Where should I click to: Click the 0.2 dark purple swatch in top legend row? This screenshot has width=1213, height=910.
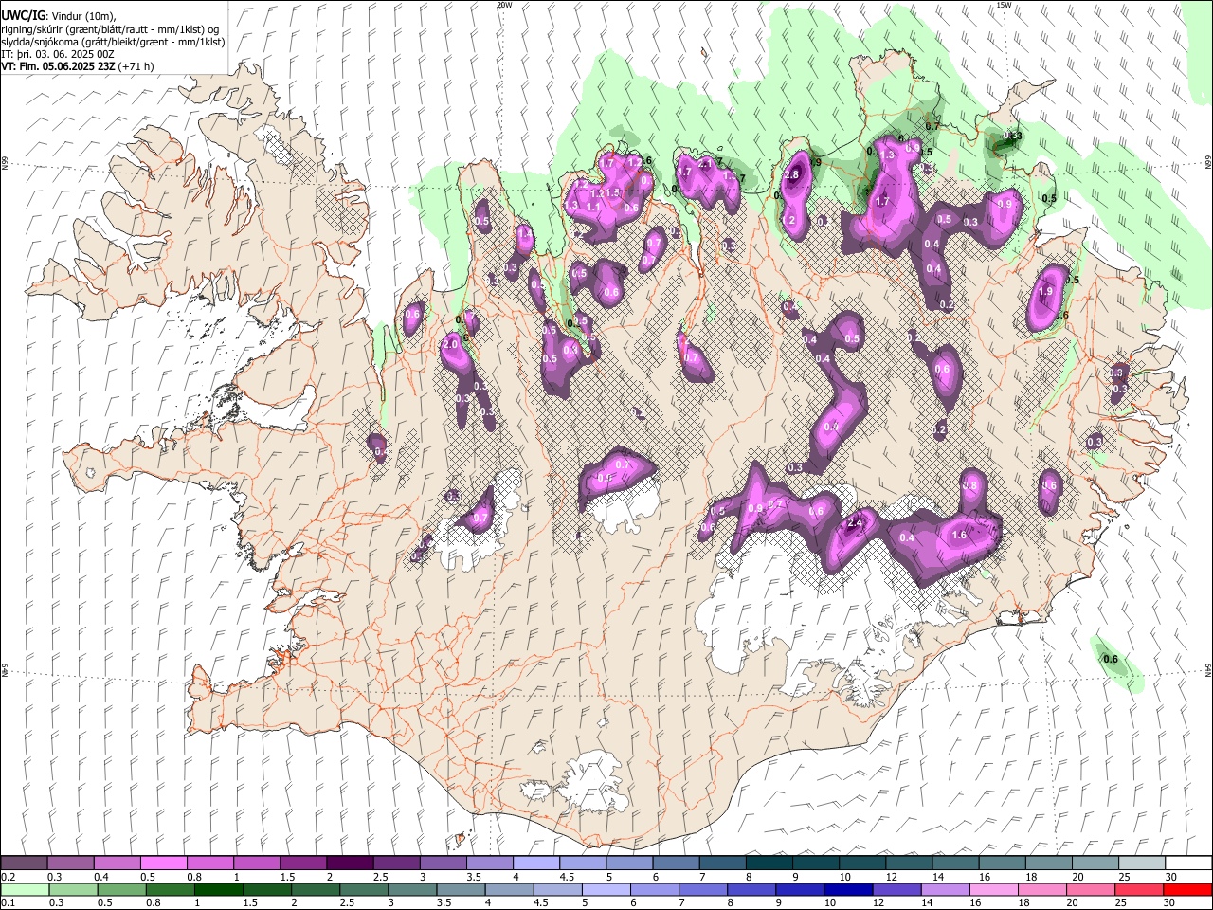pyautogui.click(x=25, y=863)
